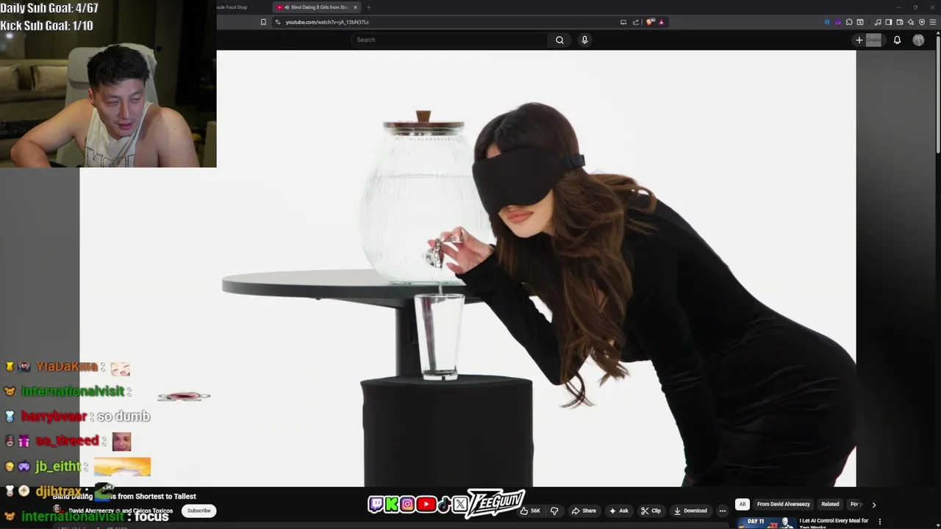Open a new browser tab
This screenshot has width=941, height=529.
coord(369,7)
